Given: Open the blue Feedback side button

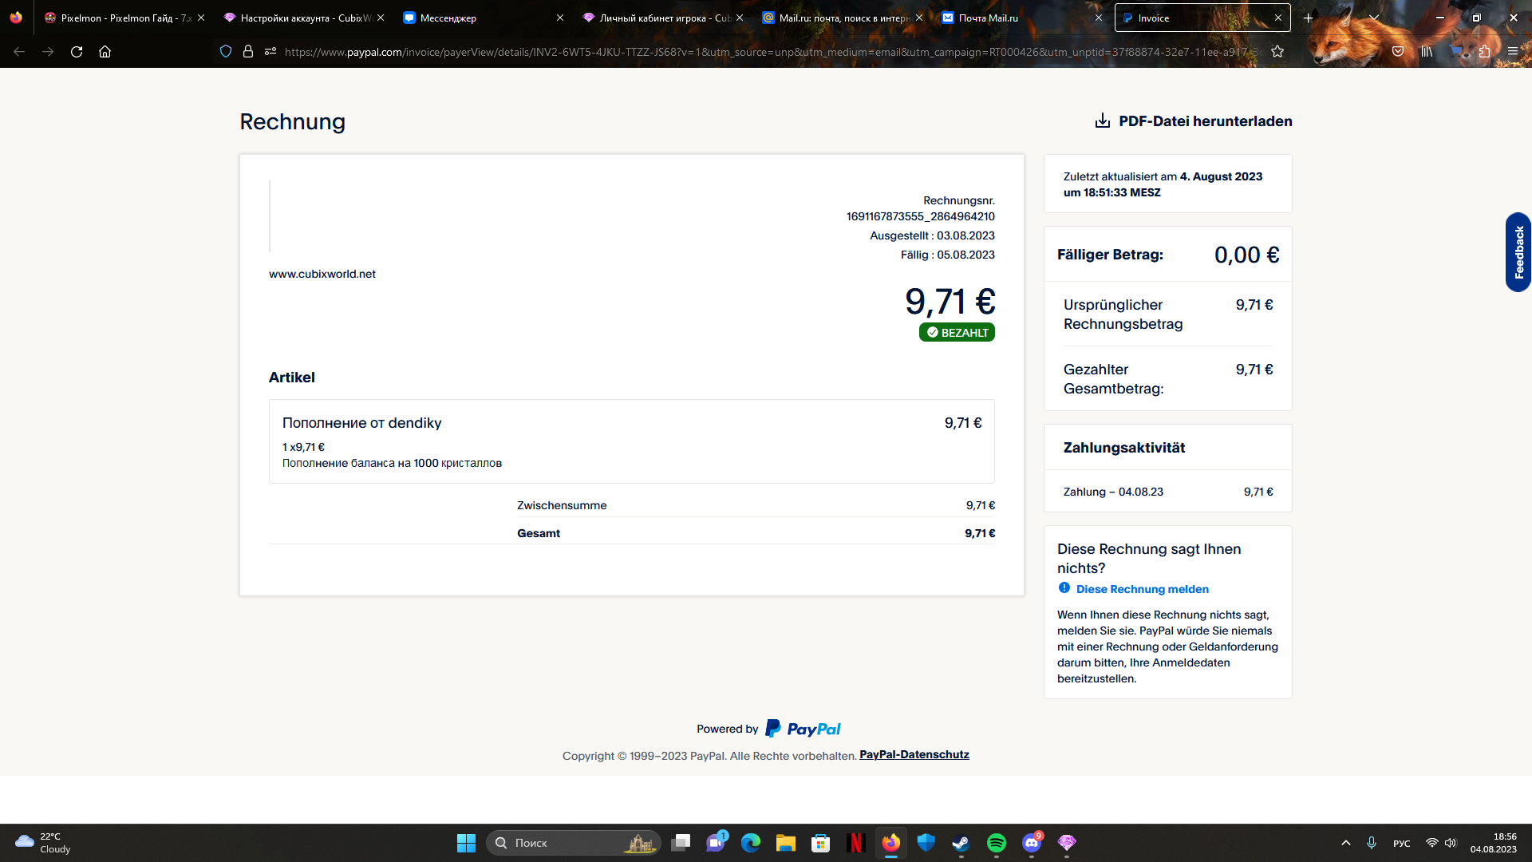Looking at the screenshot, I should click(1518, 252).
